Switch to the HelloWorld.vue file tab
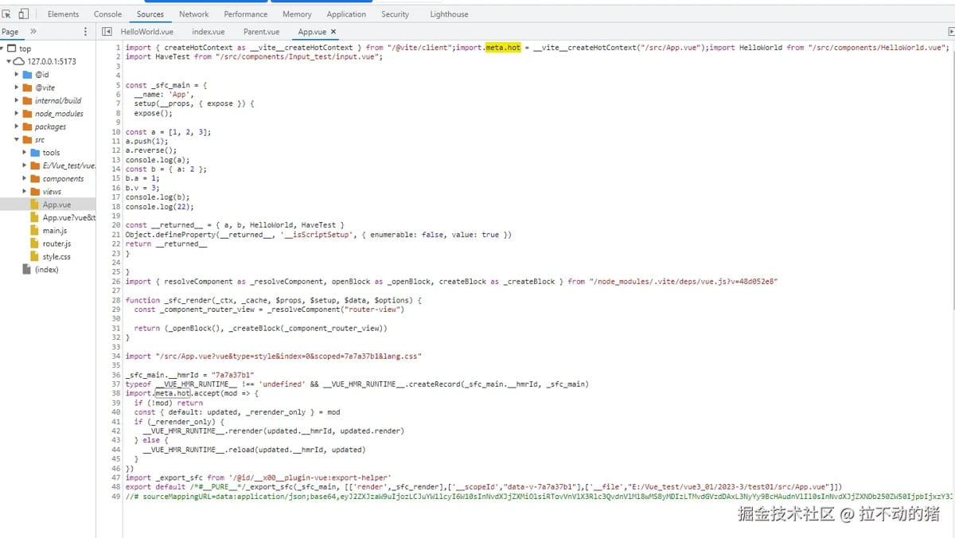 pyautogui.click(x=146, y=32)
